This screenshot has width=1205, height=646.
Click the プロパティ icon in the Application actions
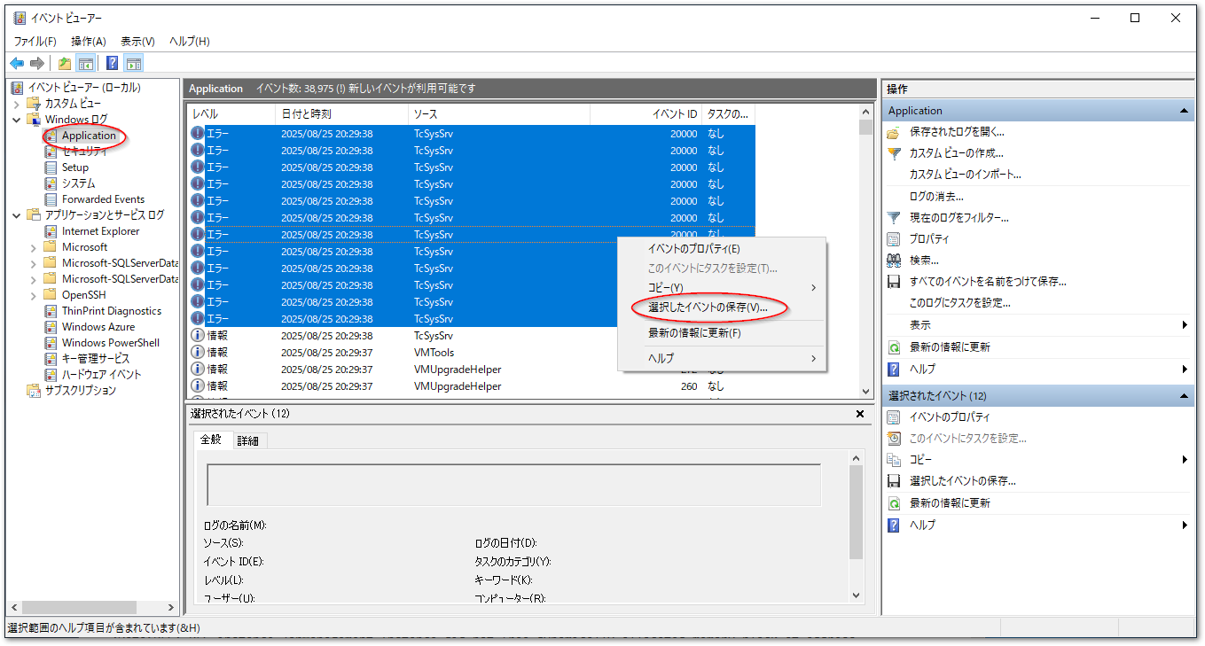coord(895,239)
